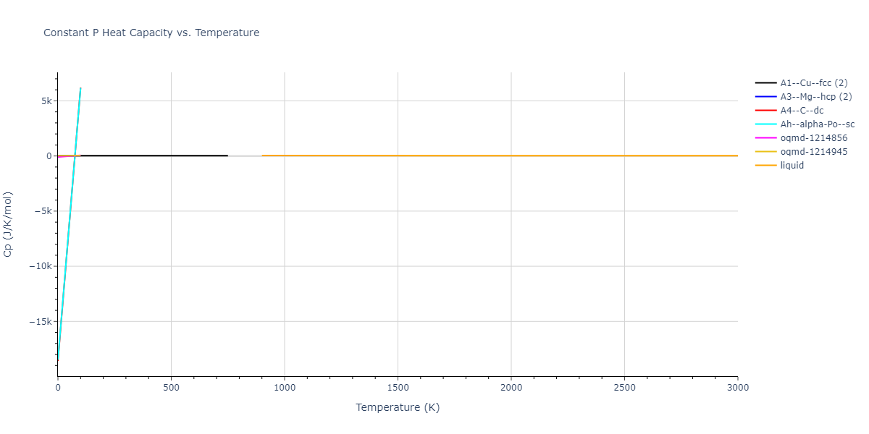Image resolution: width=869 pixels, height=434 pixels.
Task: Click the cyan Ah--alpha-Po--sc legend line swatch
Action: pyautogui.click(x=766, y=124)
